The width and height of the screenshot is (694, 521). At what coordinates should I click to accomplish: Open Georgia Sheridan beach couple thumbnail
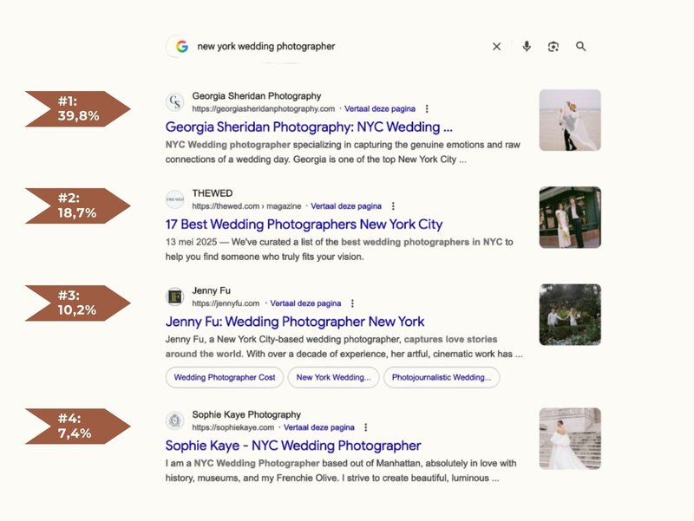point(570,120)
